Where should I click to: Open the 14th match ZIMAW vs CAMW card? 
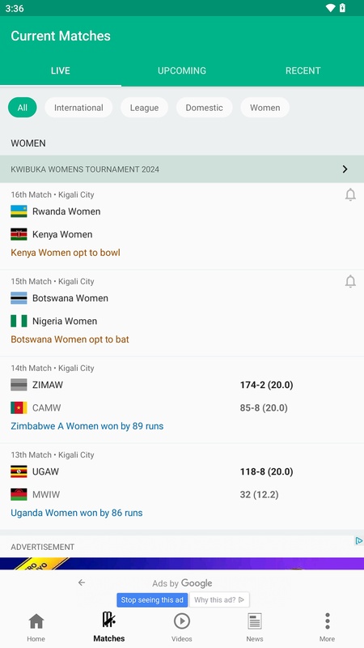click(182, 399)
